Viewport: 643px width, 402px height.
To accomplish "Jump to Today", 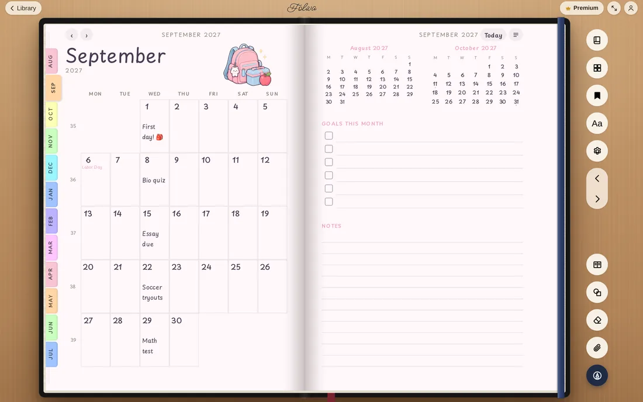I will (493, 35).
